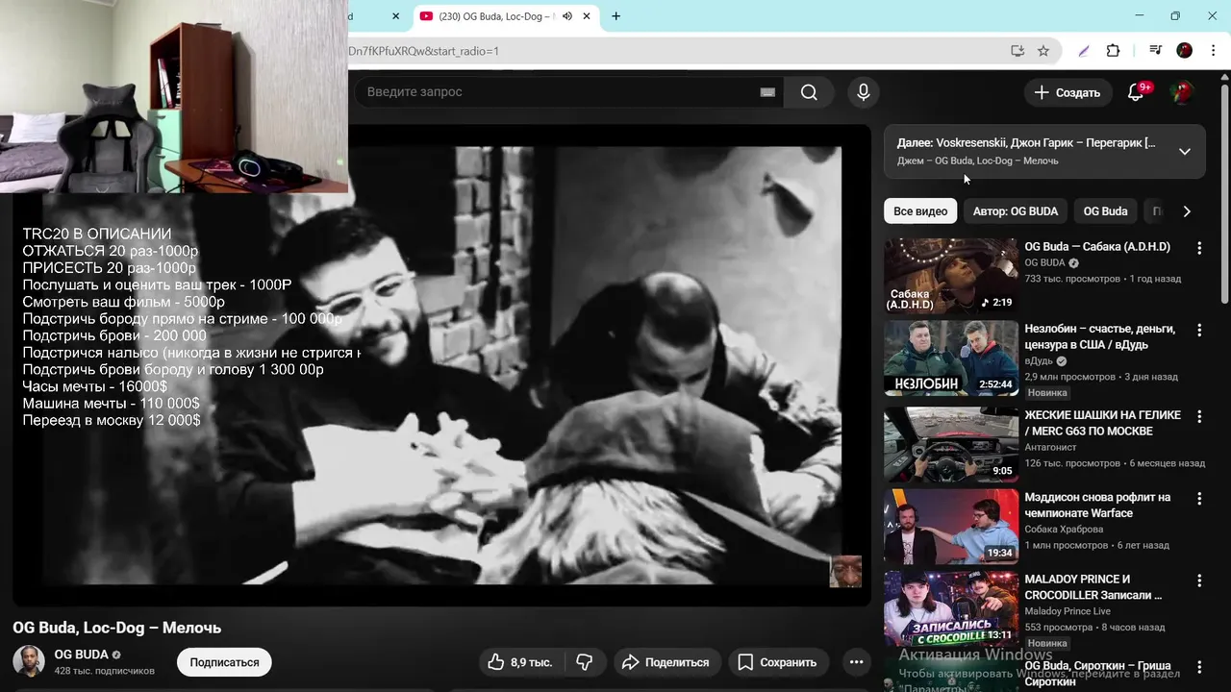Click the install app icon in address bar
The height and width of the screenshot is (692, 1231).
[x=1017, y=51]
